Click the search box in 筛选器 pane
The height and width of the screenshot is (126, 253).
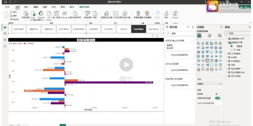click(179, 33)
